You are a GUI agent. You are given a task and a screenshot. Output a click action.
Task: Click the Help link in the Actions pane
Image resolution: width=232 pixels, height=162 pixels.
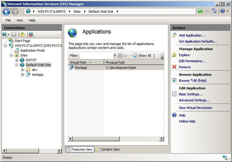pyautogui.click(x=182, y=115)
